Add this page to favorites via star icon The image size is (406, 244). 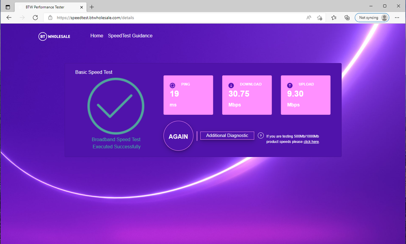[320, 17]
